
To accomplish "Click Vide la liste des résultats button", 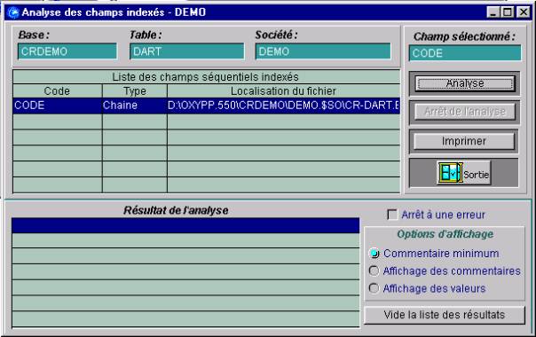I will coord(445,315).
